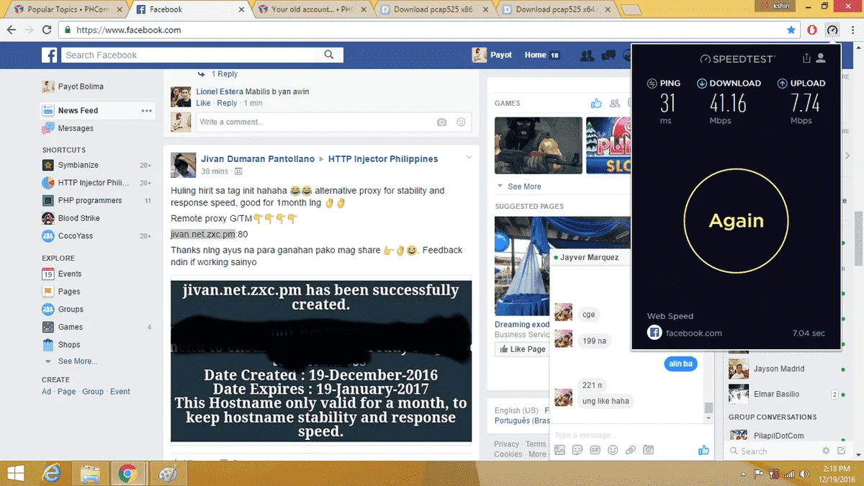This screenshot has width=864, height=486.
Task: Bookmark this page with the star icon
Action: coord(791,30)
